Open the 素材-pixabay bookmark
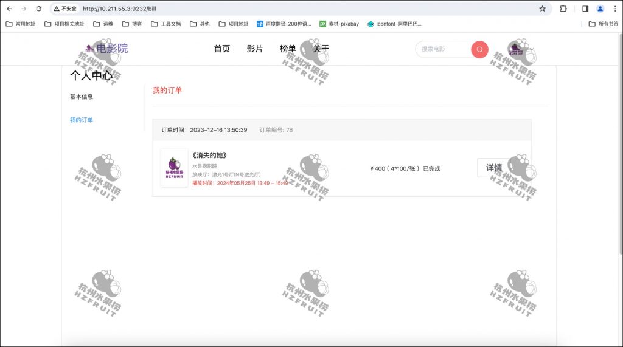 339,24
